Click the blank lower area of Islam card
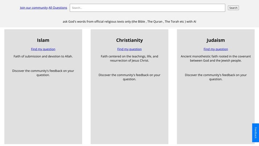The width and height of the screenshot is (259, 146). click(43, 113)
